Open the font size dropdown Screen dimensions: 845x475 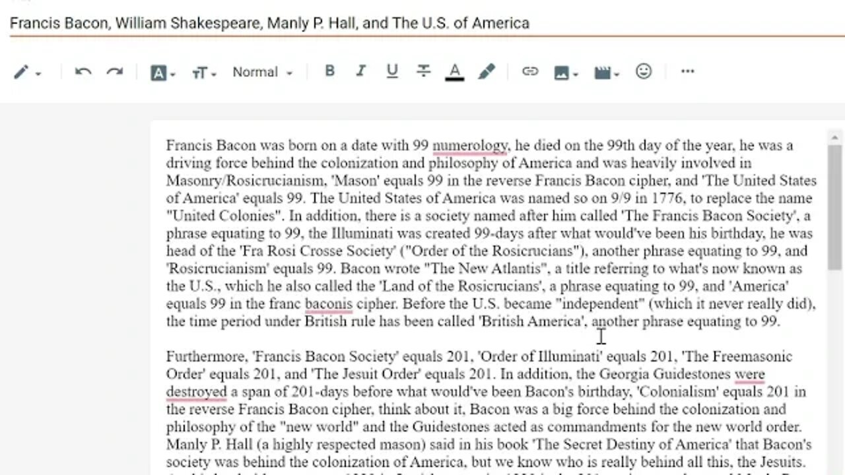pos(204,73)
